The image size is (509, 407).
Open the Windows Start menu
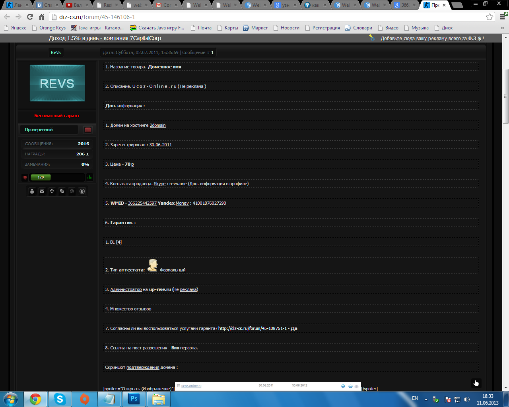[11, 399]
